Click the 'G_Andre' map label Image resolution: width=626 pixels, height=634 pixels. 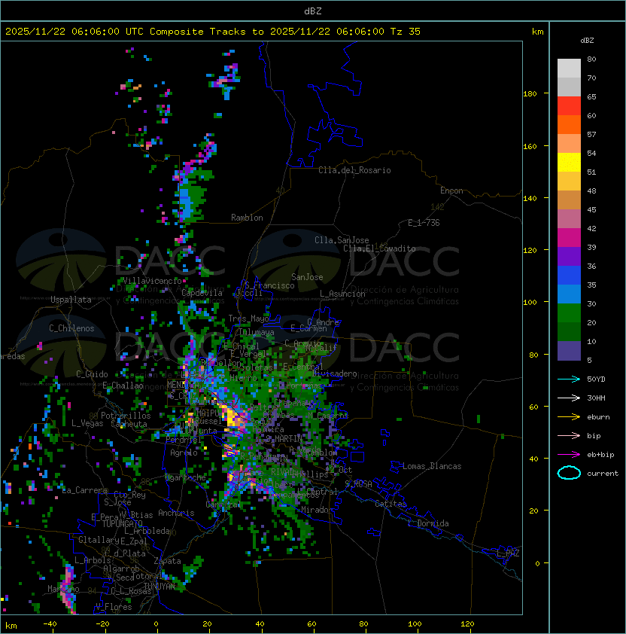[x=323, y=322]
